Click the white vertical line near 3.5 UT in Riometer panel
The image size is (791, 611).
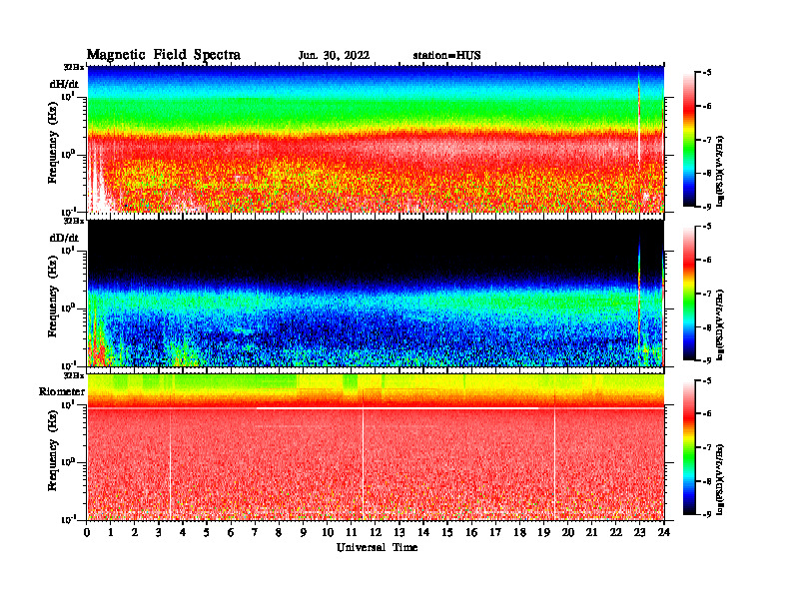(170, 464)
